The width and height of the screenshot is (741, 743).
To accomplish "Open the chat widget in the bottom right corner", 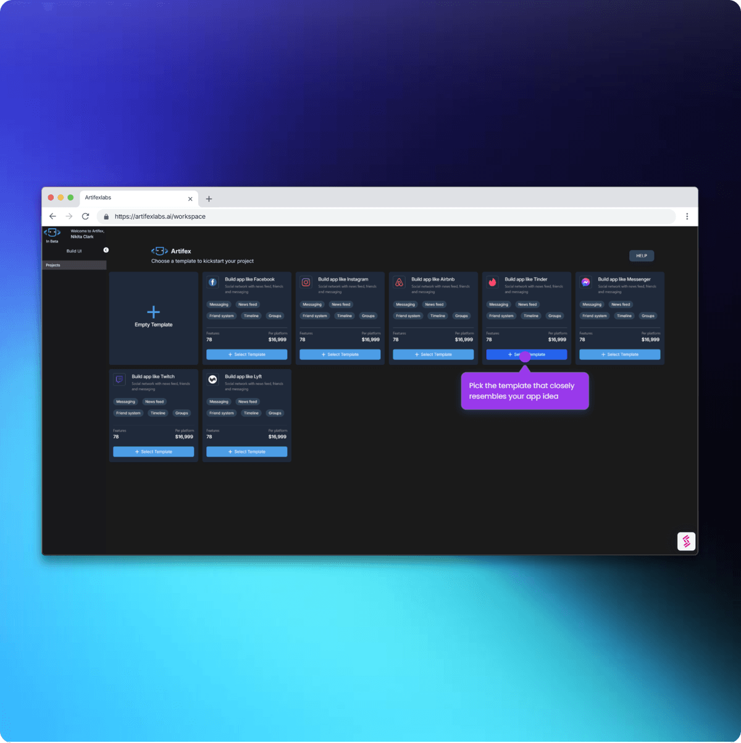I will [685, 541].
